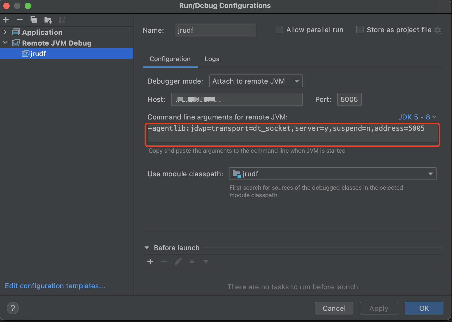Open Edit configuration templates link

click(55, 286)
